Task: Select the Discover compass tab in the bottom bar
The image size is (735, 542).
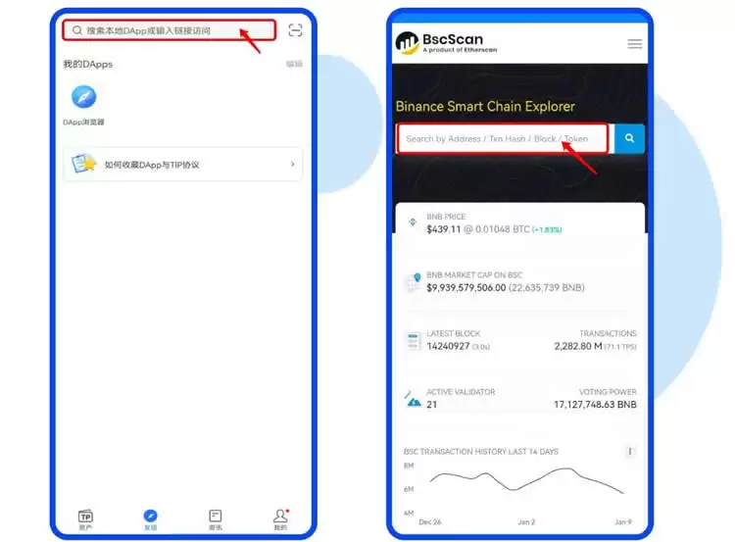Action: [151, 519]
